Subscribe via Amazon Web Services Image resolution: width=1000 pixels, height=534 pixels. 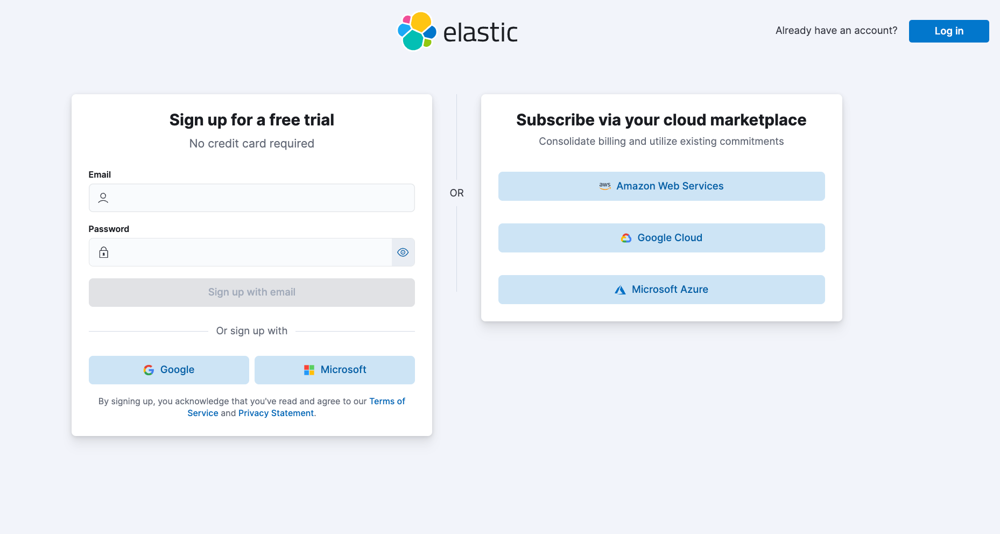661,186
